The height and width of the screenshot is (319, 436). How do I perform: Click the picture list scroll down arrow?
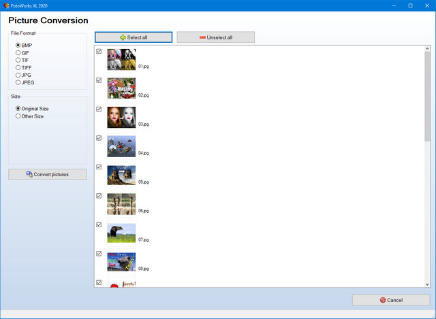click(x=427, y=284)
